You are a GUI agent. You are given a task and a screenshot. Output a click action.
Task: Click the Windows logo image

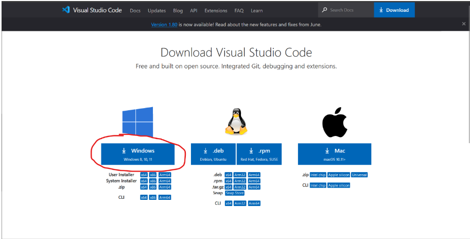(x=137, y=122)
